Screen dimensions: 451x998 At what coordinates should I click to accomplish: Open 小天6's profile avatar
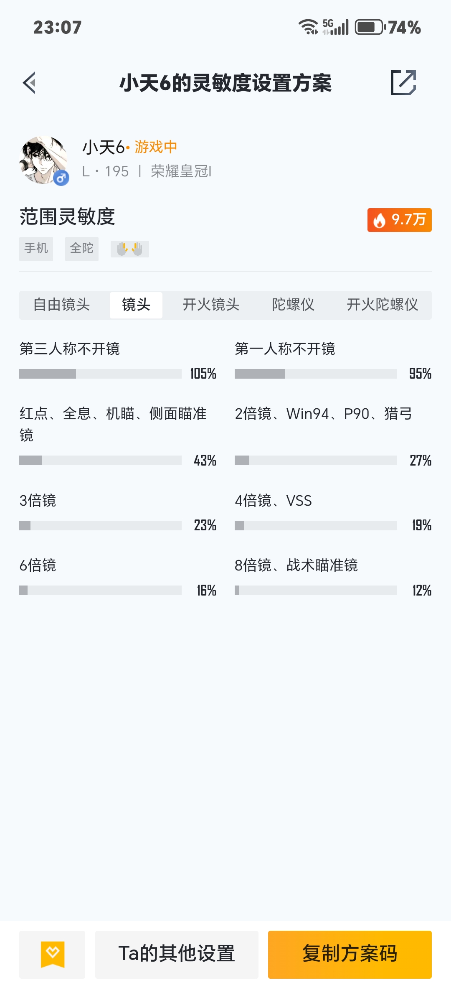point(43,160)
